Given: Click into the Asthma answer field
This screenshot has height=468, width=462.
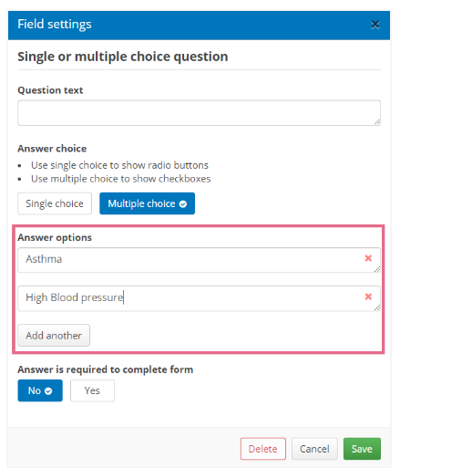Looking at the screenshot, I should click(199, 260).
